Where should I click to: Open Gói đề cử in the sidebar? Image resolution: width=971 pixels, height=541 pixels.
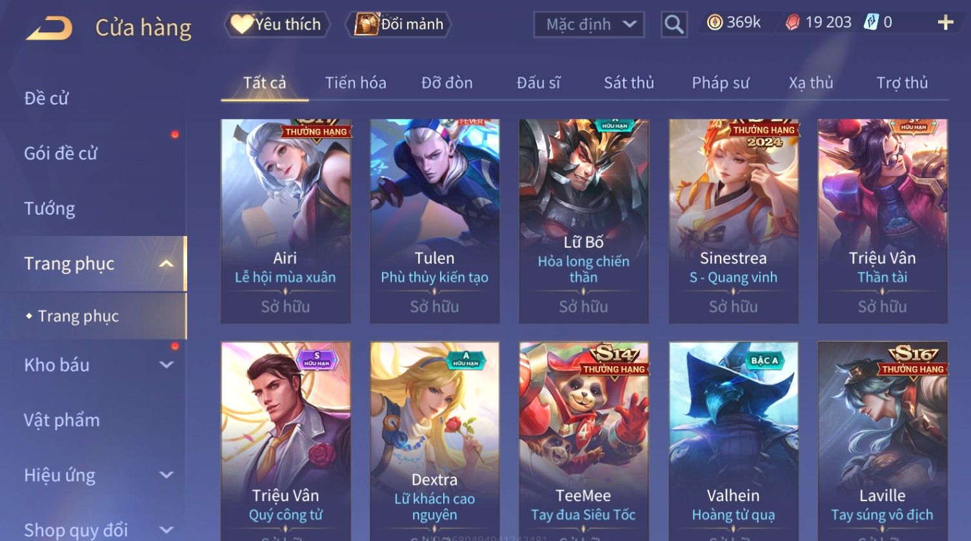61,153
